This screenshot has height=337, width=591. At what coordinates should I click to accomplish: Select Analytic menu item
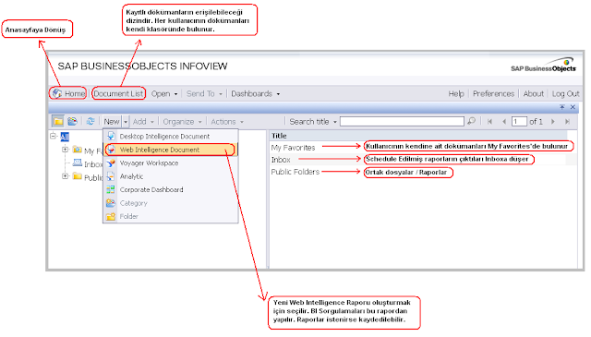point(171,176)
